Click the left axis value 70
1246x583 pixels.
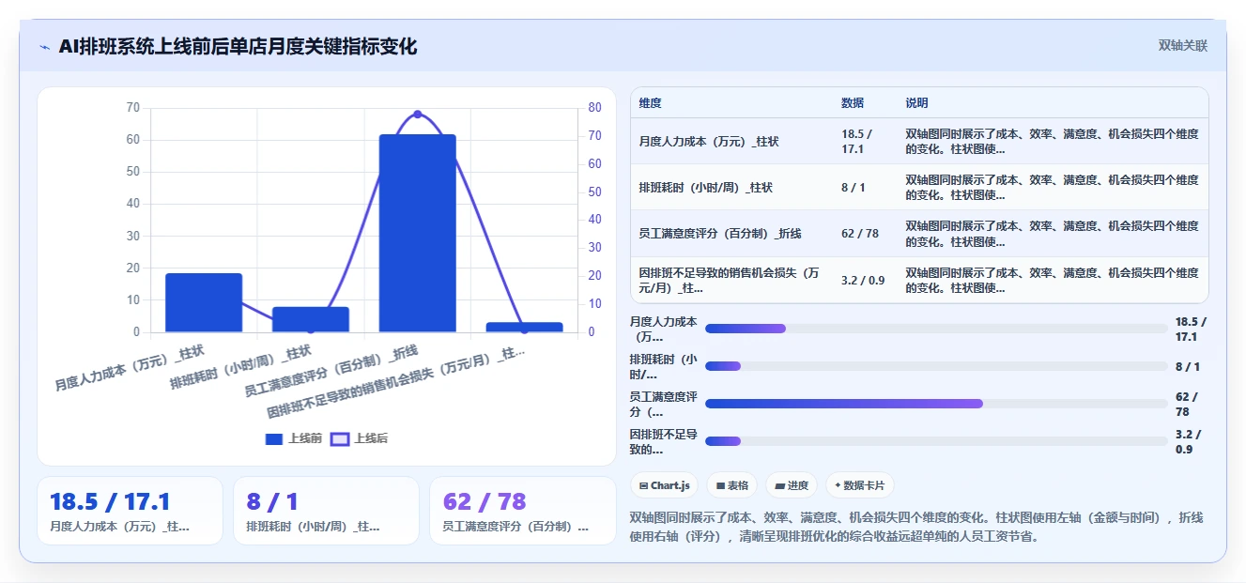tap(132, 107)
